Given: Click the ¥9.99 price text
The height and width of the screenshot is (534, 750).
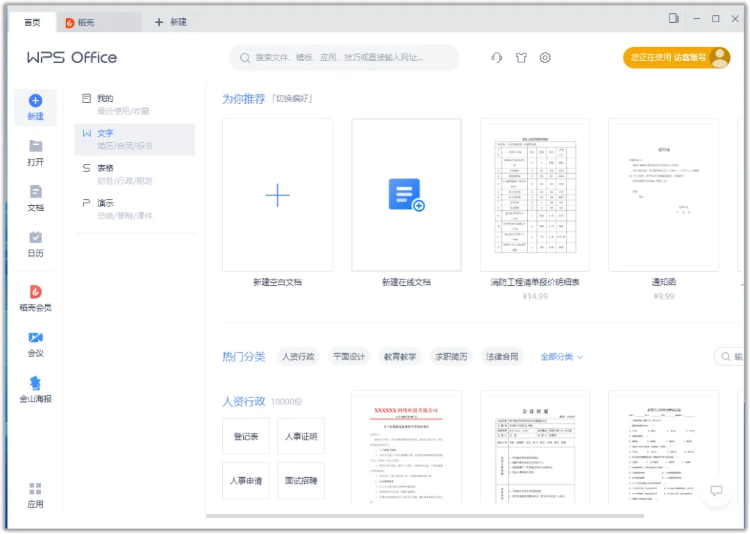Looking at the screenshot, I should (664, 296).
